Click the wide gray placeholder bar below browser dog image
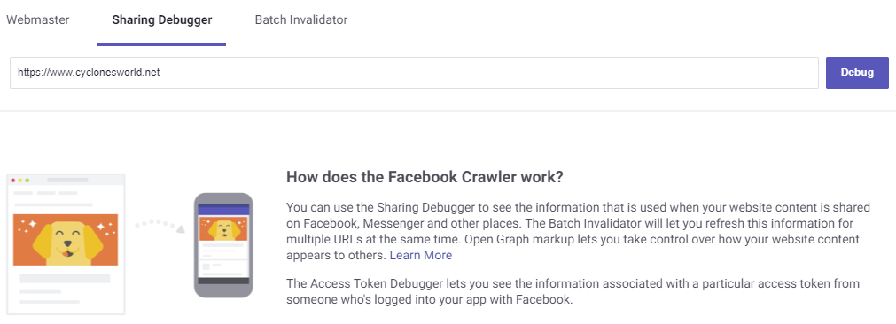 point(65,278)
